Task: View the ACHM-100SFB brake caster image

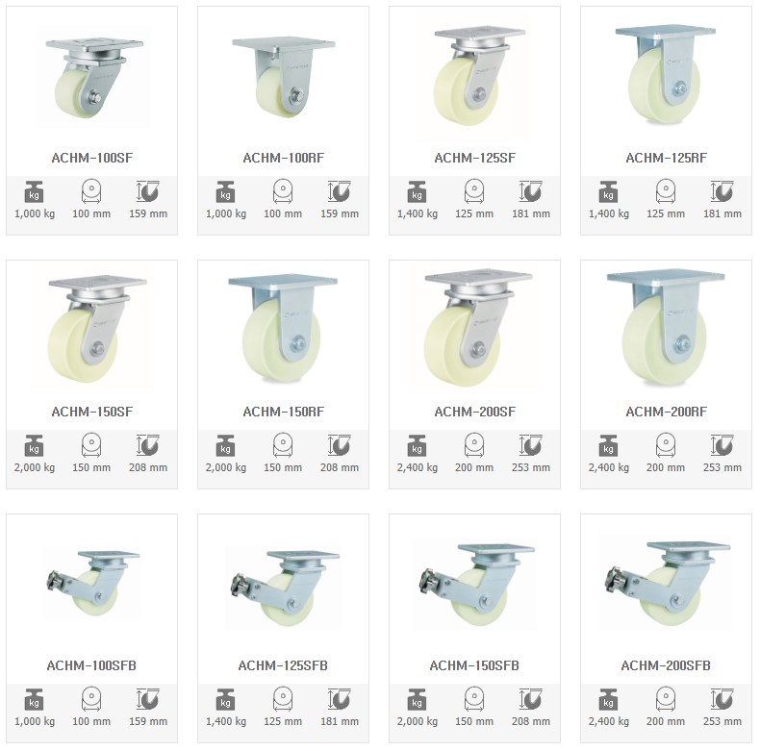Action: (91, 584)
